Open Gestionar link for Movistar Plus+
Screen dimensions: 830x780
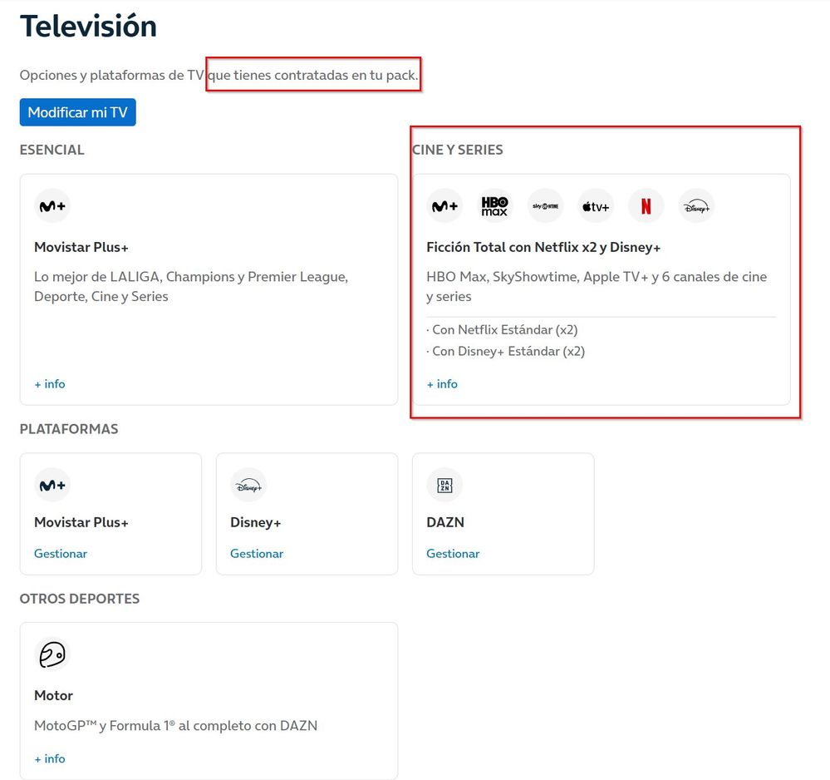(x=61, y=554)
